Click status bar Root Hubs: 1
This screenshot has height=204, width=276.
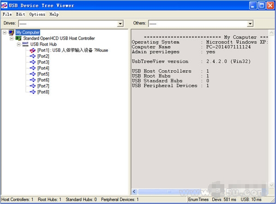(x=50, y=199)
